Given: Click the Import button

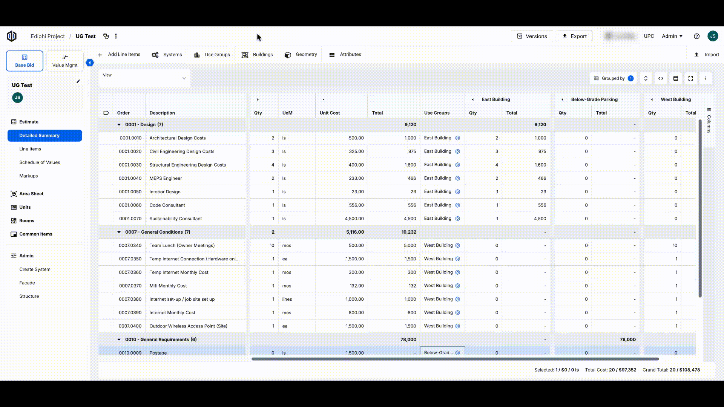Looking at the screenshot, I should coord(707,55).
